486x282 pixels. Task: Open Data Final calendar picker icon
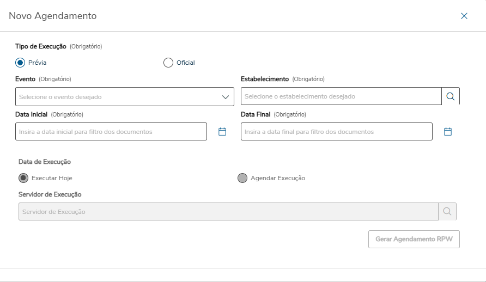(x=448, y=132)
